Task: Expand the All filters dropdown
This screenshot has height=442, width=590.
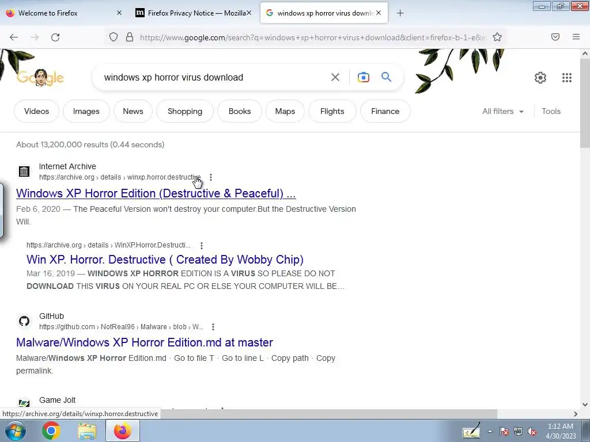Action: pyautogui.click(x=502, y=111)
